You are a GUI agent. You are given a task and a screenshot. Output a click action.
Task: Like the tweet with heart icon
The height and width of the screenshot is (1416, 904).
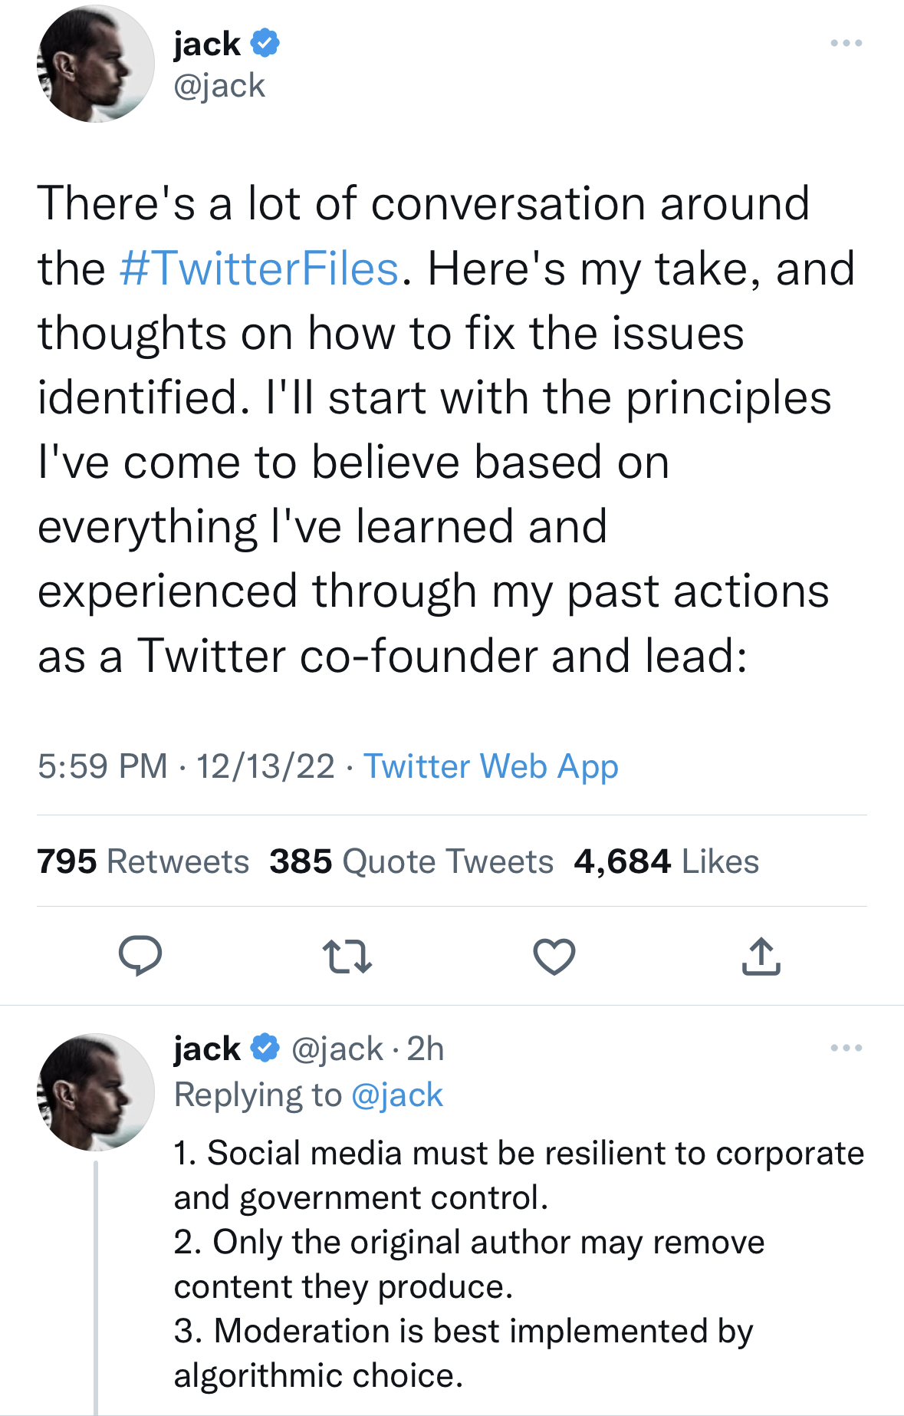tap(554, 957)
